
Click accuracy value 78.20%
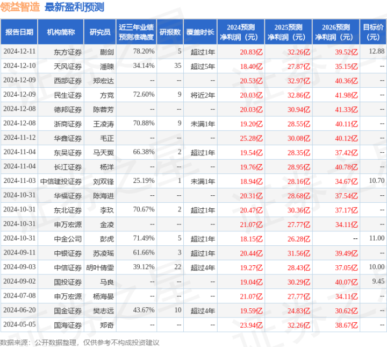(144, 51)
